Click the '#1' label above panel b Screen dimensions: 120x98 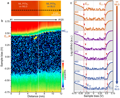coord(11,20)
